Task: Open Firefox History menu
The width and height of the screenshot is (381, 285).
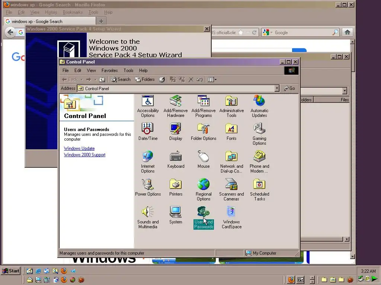Action: point(51,12)
